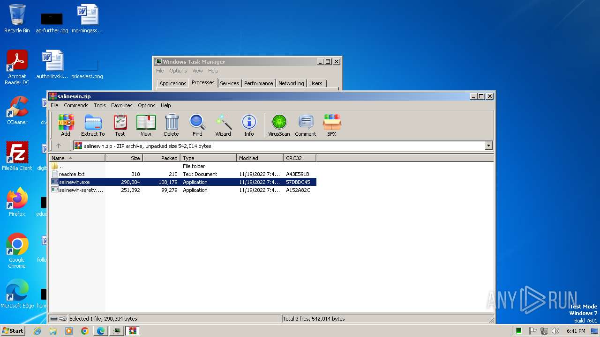Select the readme.txt file row
Viewport: 600px width, 337px height.
(183, 174)
